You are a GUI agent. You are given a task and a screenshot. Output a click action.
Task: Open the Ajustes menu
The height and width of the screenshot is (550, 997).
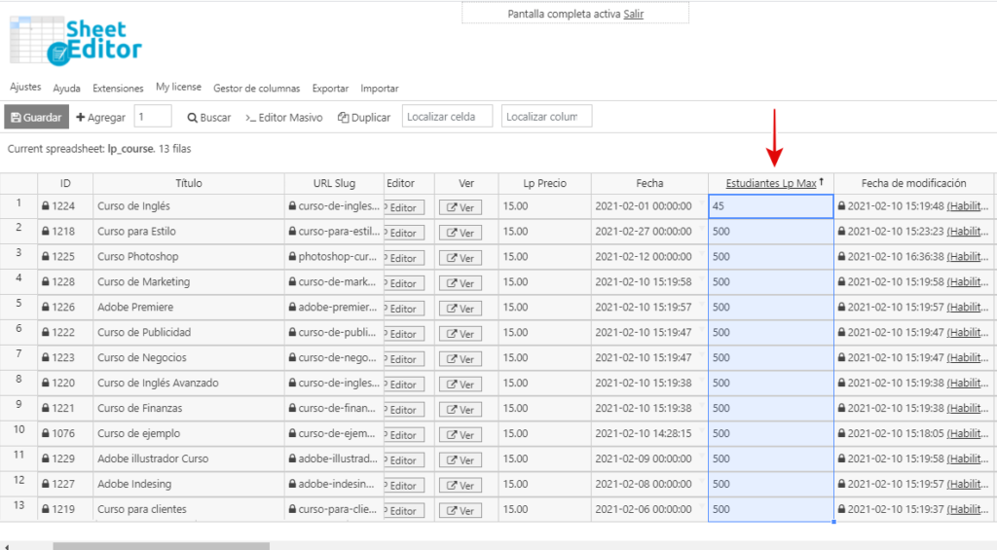[x=25, y=88]
